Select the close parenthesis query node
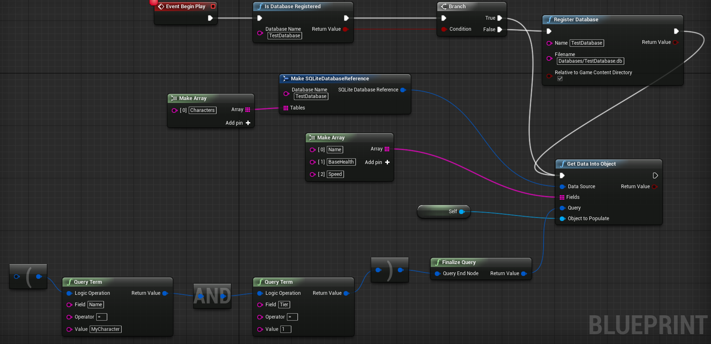711x344 pixels. pos(390,270)
